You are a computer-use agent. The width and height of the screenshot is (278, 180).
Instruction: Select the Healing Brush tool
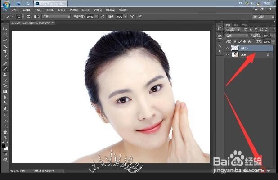pos(5,63)
